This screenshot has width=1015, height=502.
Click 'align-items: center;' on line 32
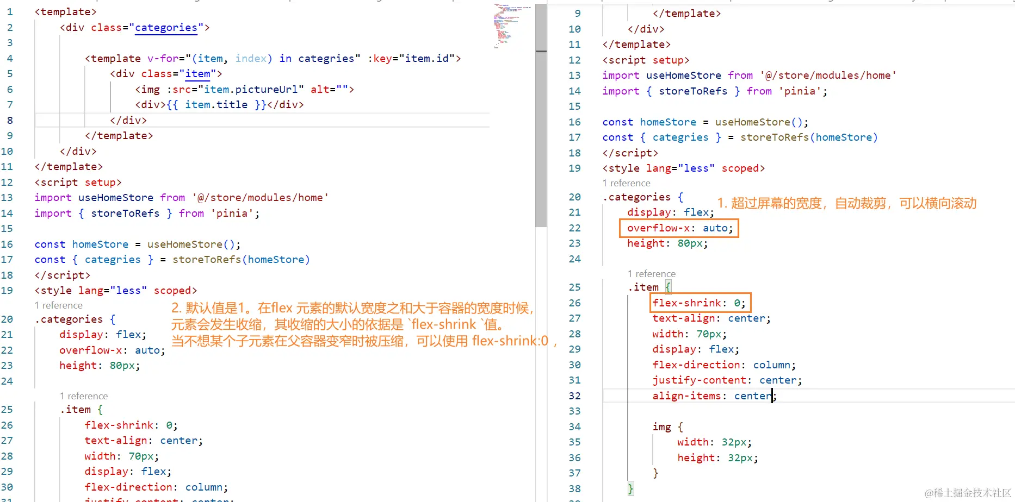click(x=715, y=396)
